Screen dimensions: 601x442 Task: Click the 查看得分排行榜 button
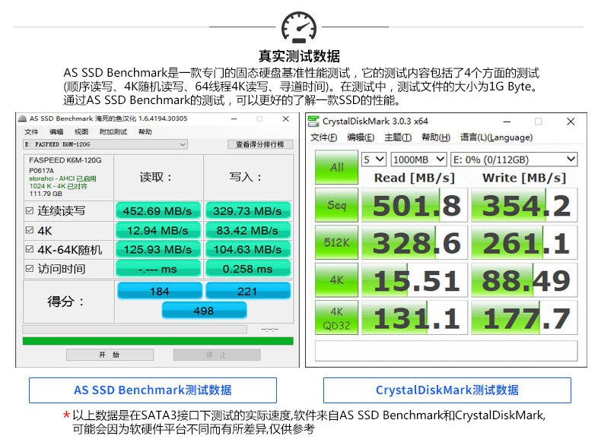259,144
